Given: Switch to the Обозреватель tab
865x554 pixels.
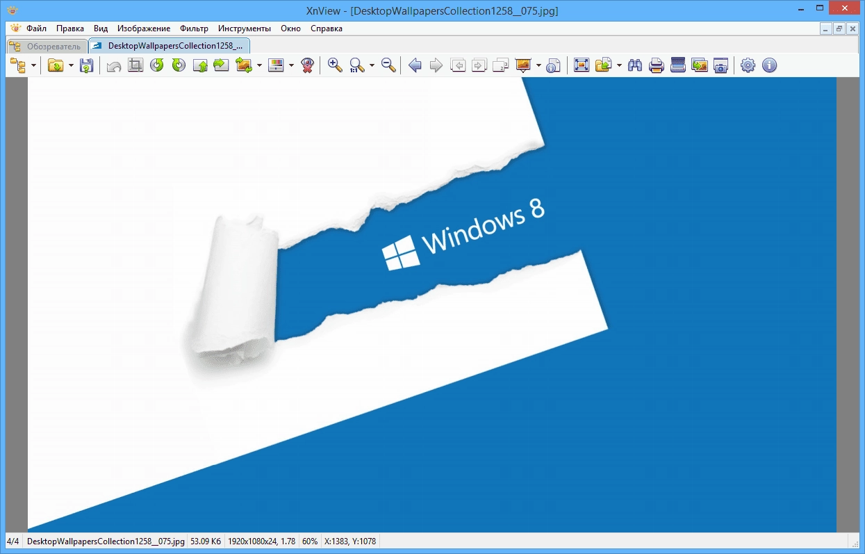Looking at the screenshot, I should pyautogui.click(x=47, y=47).
